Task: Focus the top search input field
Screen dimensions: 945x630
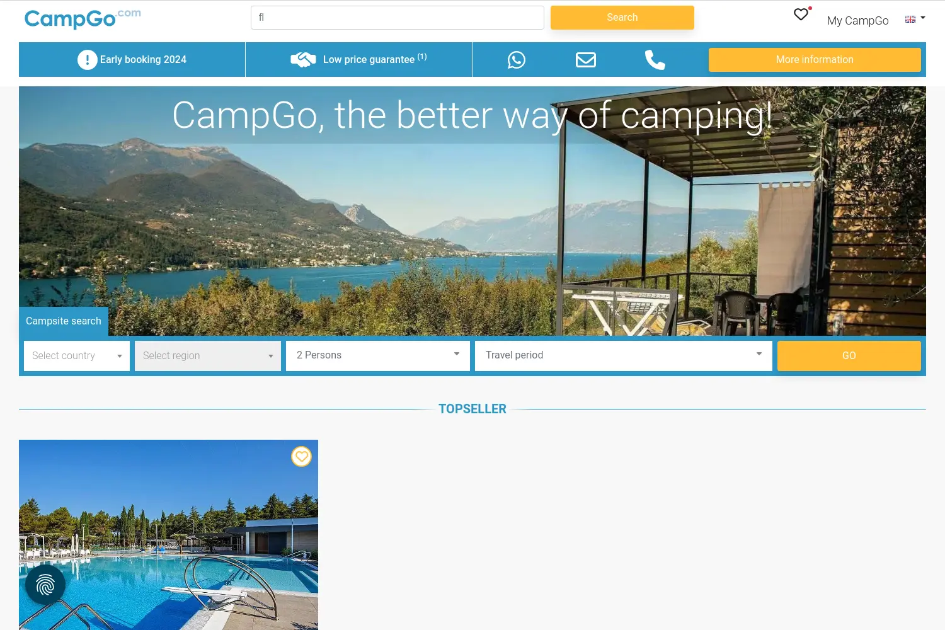Action: (398, 18)
